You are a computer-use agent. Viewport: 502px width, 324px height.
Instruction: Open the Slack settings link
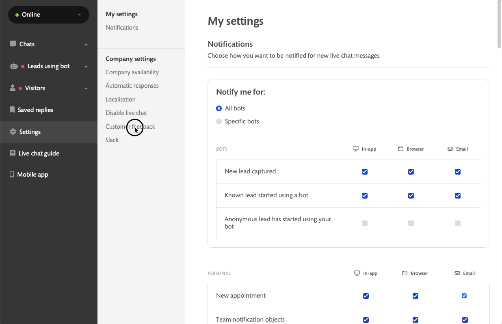pos(112,140)
